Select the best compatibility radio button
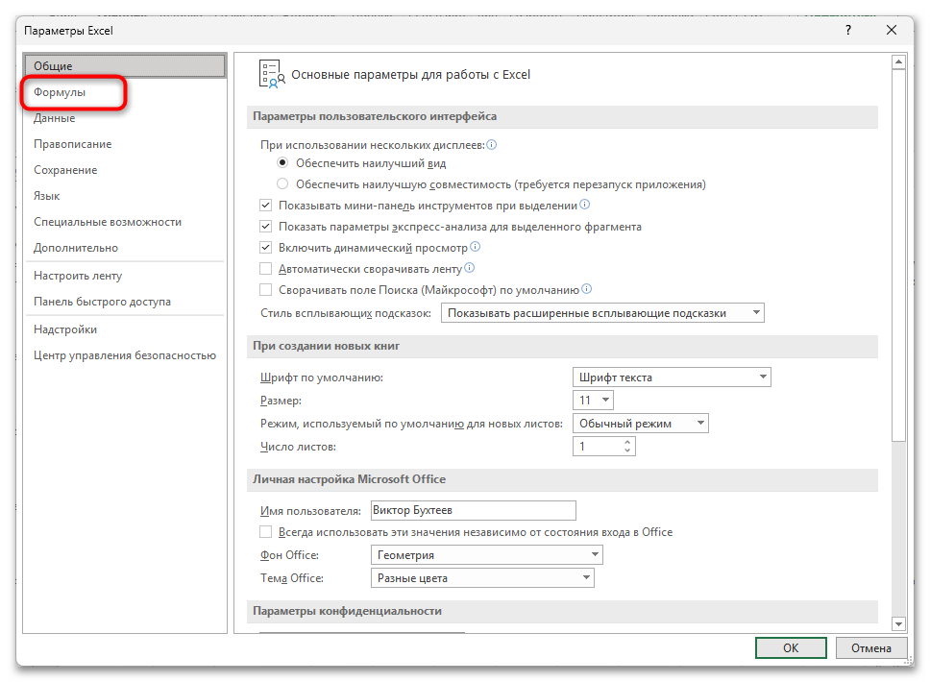The width and height of the screenshot is (930, 682). (x=282, y=183)
